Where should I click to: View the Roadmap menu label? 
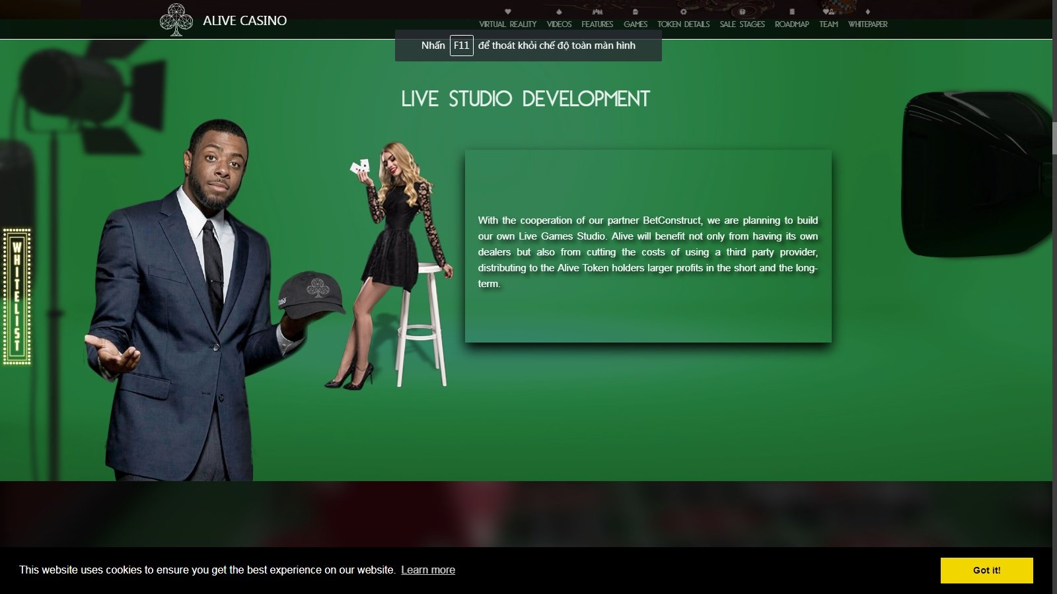coord(792,24)
